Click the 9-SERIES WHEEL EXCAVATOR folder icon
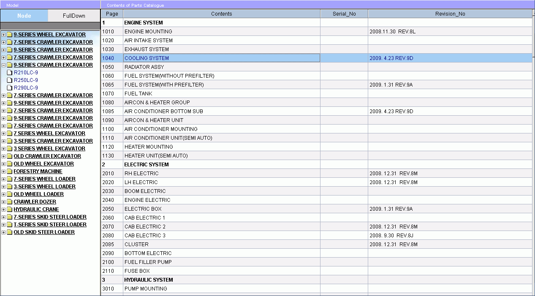Image resolution: width=535 pixels, height=296 pixels. [9, 35]
